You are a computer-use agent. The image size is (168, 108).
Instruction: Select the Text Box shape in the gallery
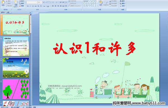tap(85, 1)
